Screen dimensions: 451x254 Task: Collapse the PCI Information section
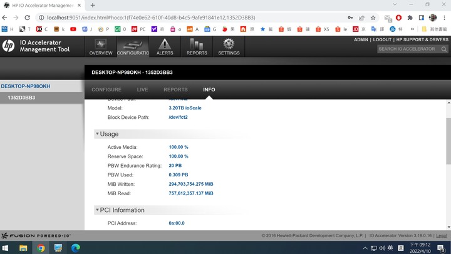(97, 210)
